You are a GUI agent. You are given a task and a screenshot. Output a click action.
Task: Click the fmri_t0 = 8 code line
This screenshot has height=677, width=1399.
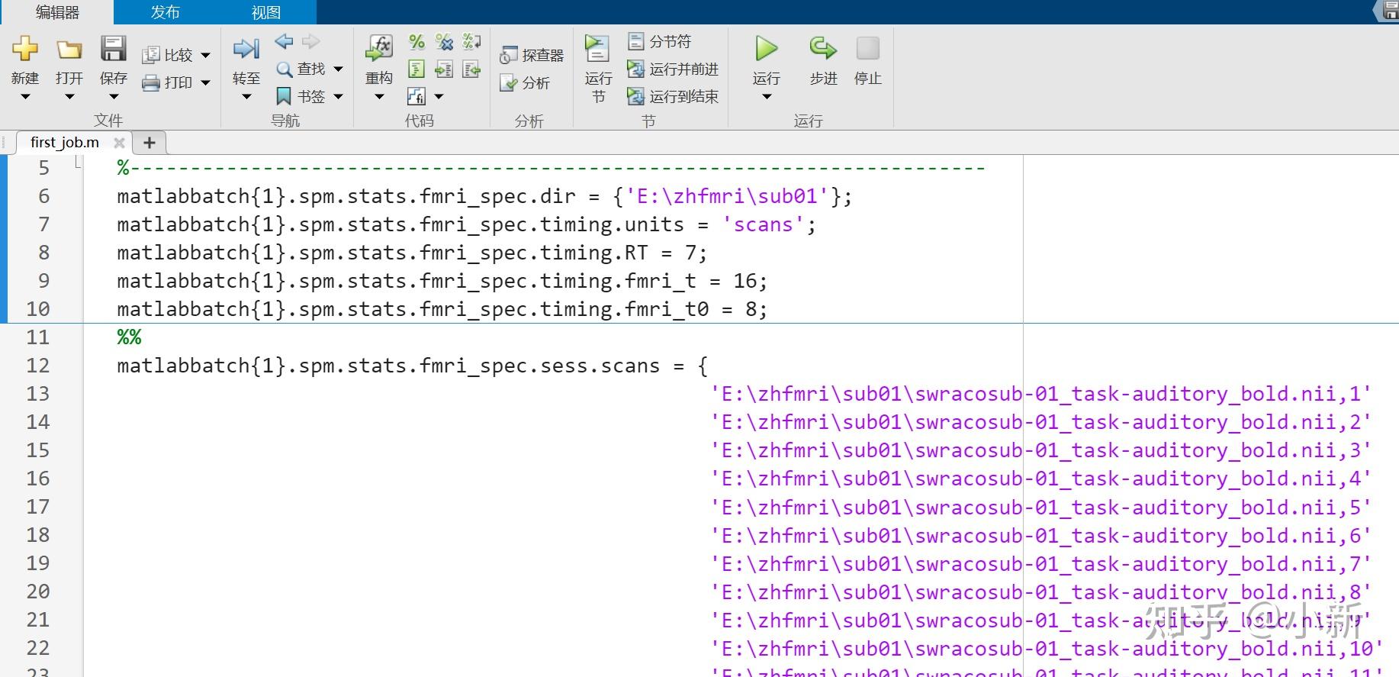coord(442,309)
